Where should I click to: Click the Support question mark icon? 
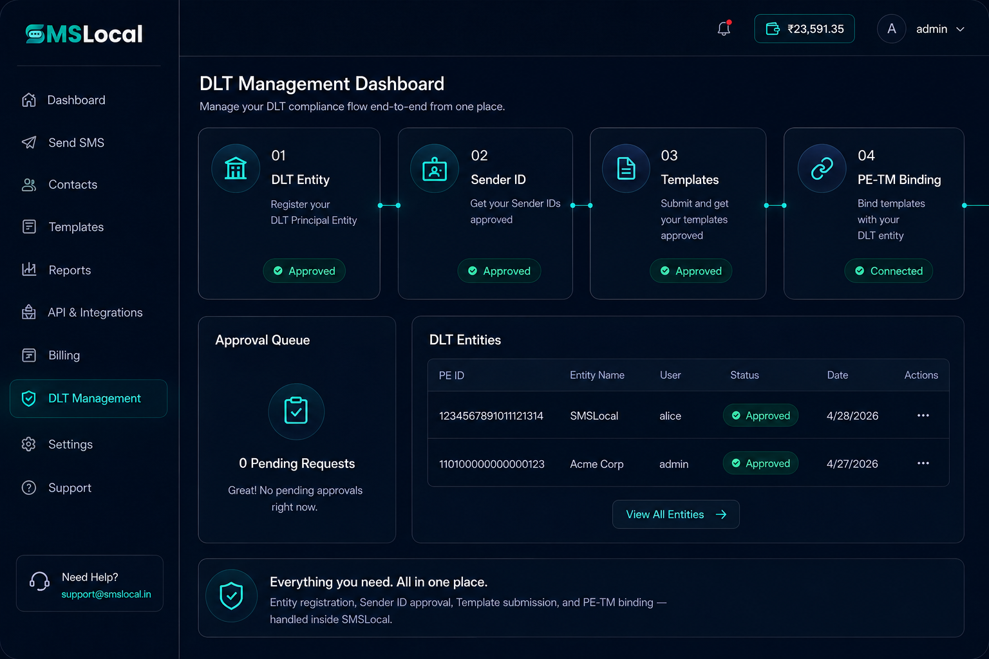[x=29, y=488]
